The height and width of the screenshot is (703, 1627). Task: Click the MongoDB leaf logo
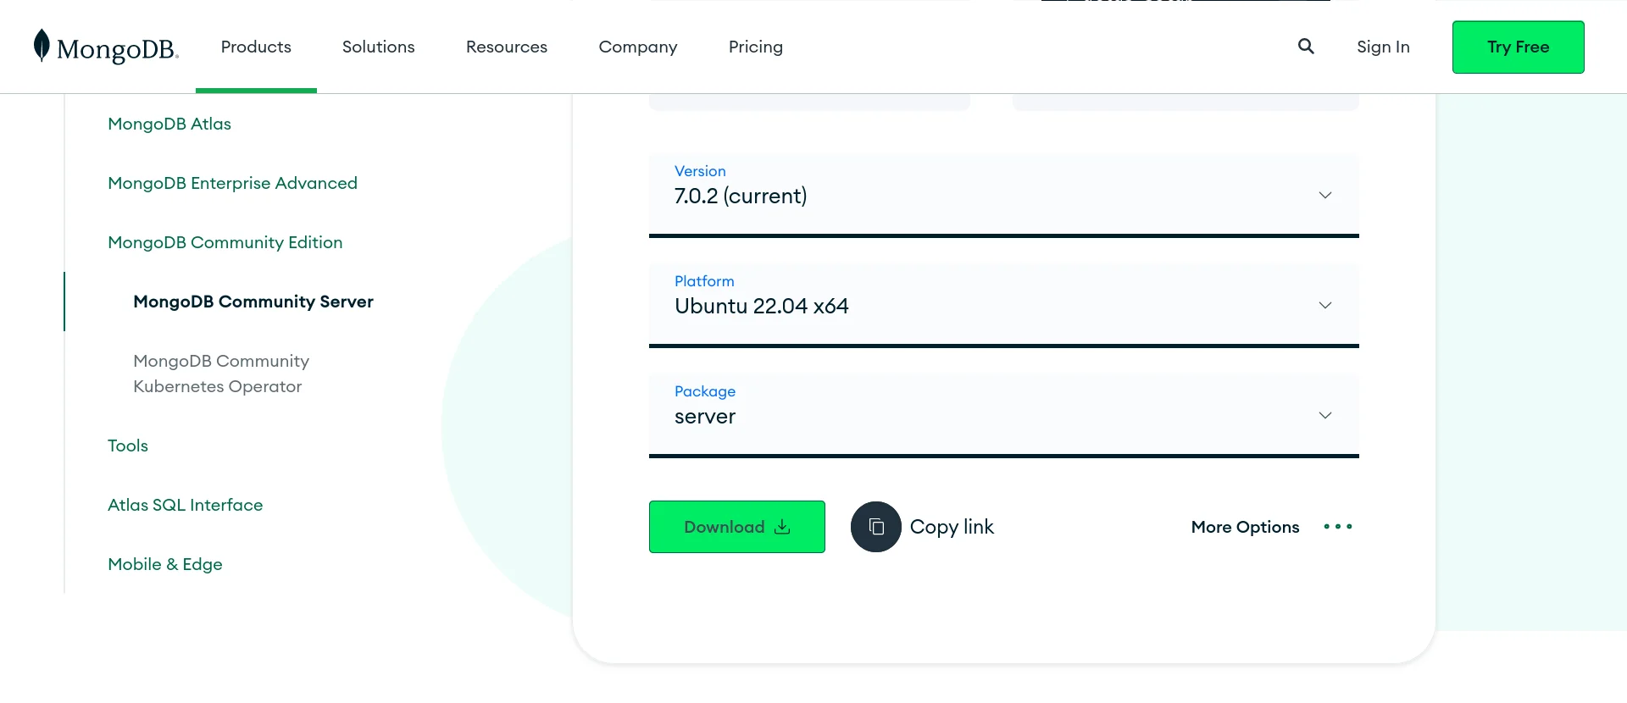coord(42,46)
